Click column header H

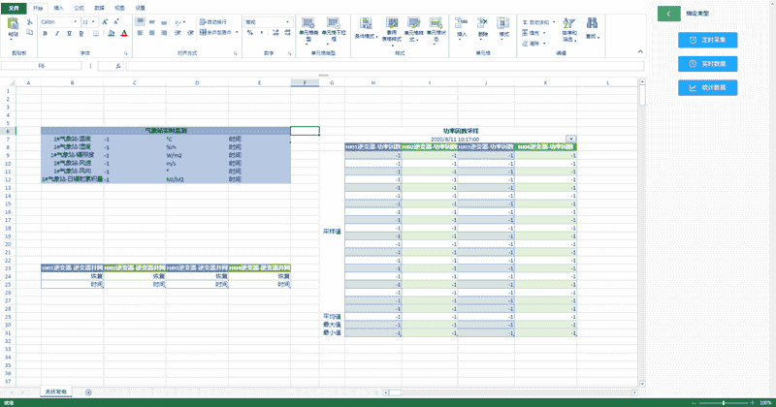click(373, 82)
